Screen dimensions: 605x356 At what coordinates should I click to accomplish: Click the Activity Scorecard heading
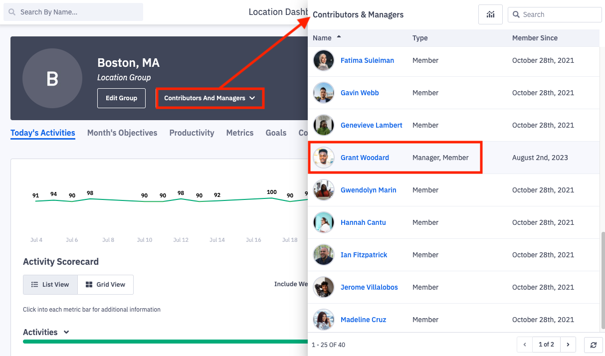pos(61,262)
